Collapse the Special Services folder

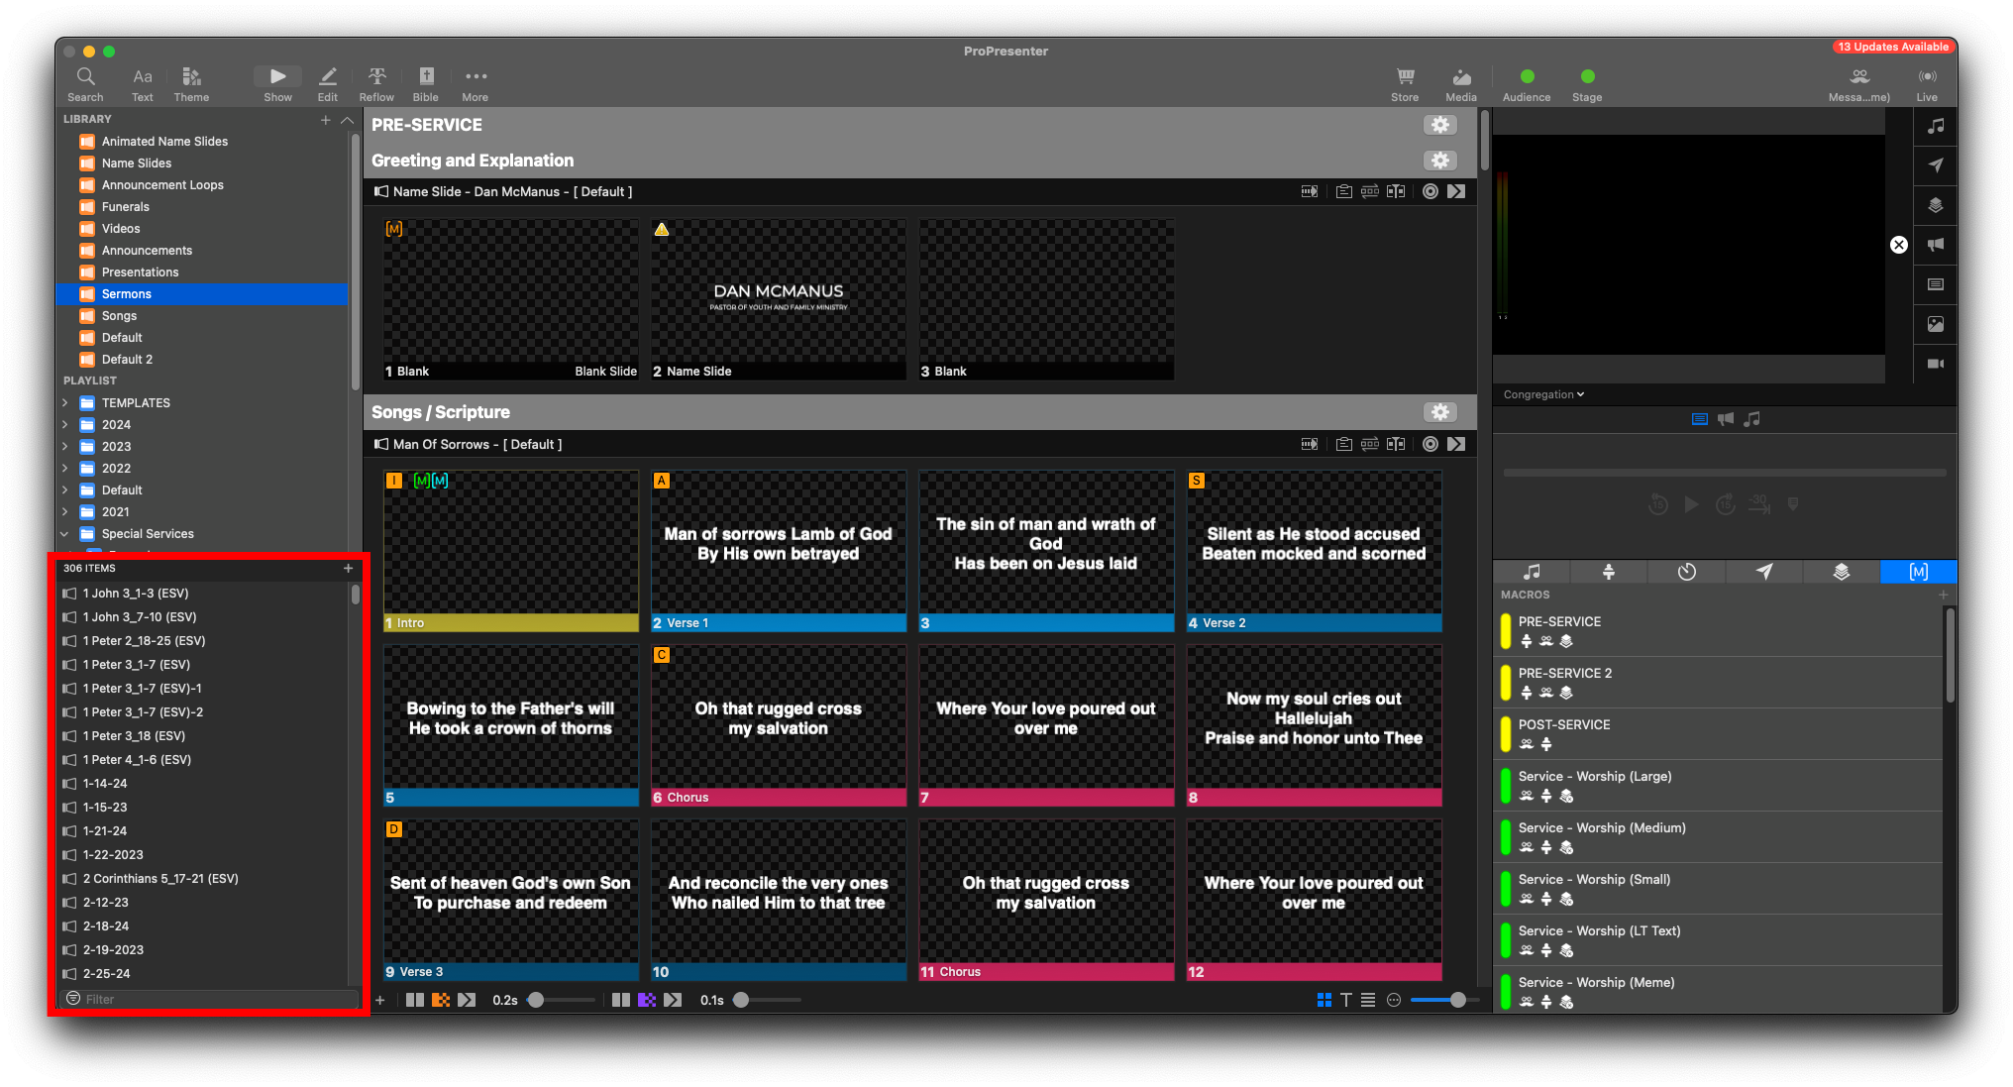(x=65, y=534)
